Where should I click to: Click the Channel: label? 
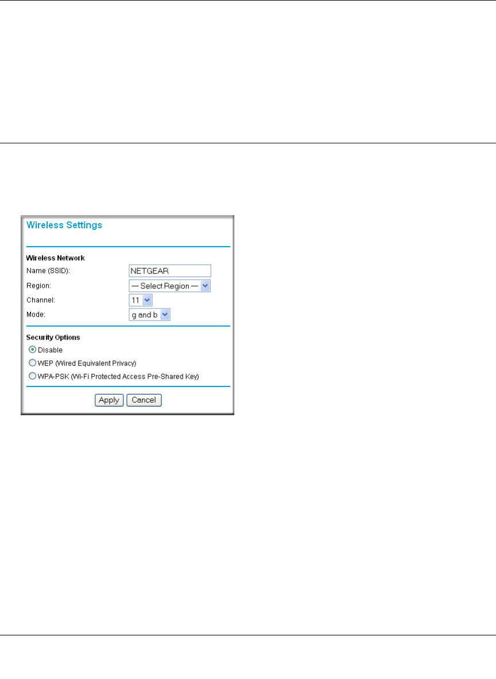point(41,300)
